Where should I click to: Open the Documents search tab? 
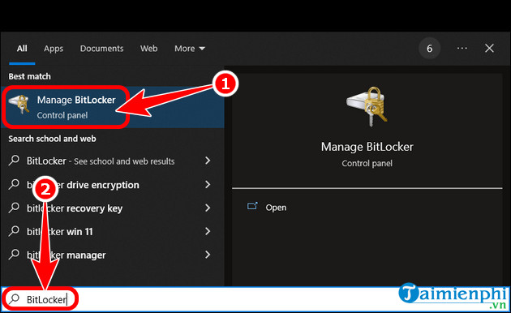(x=101, y=49)
